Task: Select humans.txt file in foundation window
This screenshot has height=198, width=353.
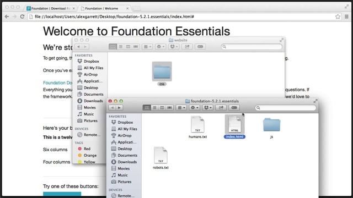Action: point(197,127)
